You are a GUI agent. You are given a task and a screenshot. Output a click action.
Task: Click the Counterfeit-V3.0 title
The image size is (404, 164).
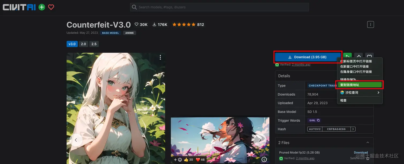[x=99, y=25]
